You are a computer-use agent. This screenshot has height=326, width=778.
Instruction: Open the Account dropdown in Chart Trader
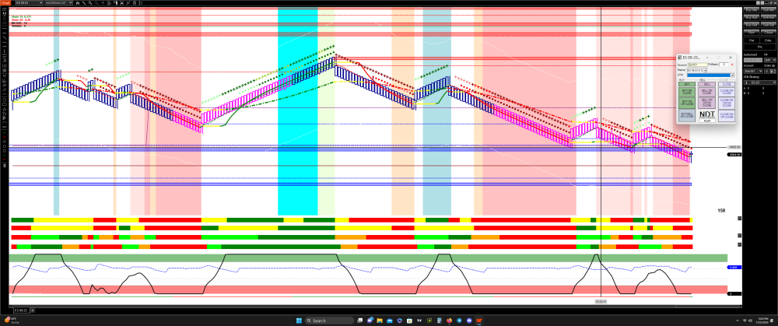pyautogui.click(x=753, y=71)
